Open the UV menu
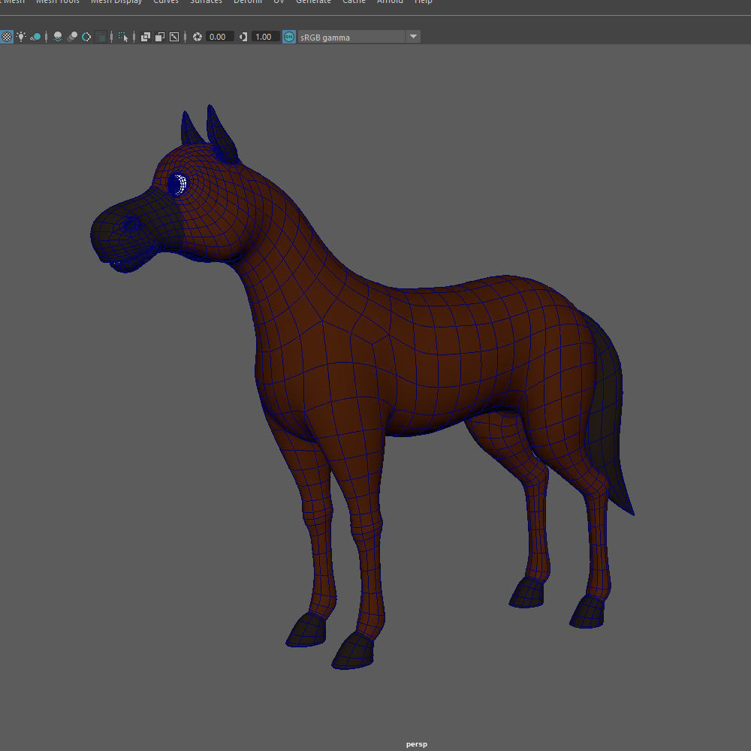 tap(279, 2)
